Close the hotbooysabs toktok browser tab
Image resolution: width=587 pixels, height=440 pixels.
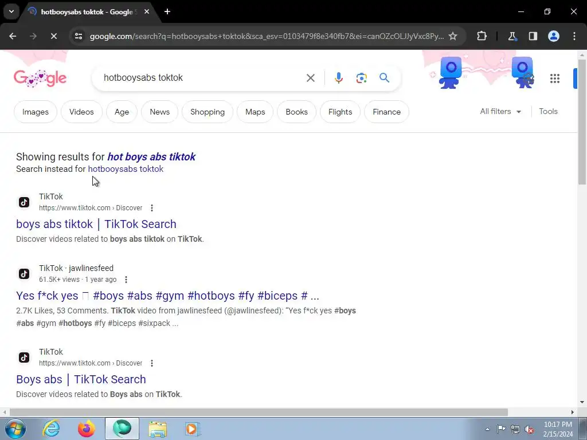click(147, 11)
